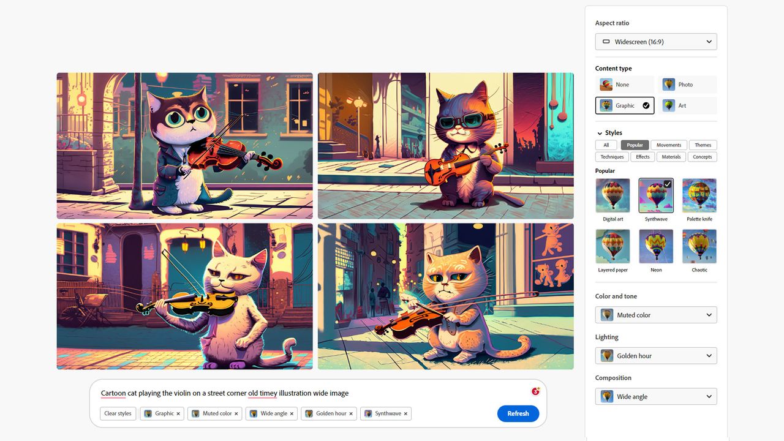This screenshot has width=784, height=441.
Task: Click the prompt text input field
Action: (312, 393)
